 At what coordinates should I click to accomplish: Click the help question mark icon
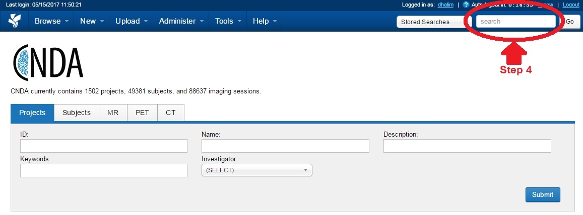coord(466,5)
